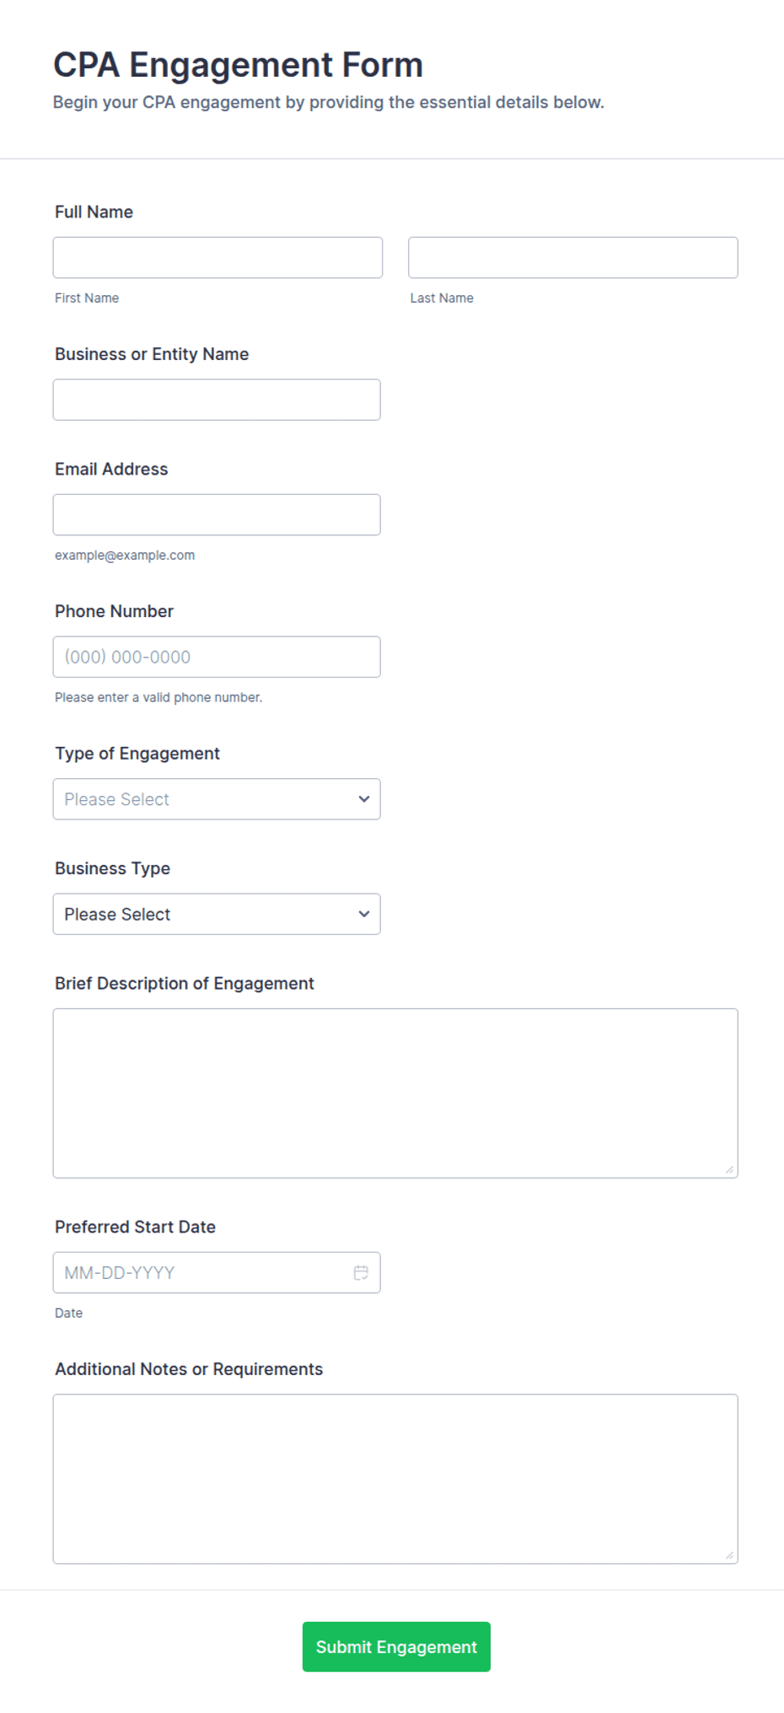Expand the Business Type dropdown arrow
The width and height of the screenshot is (784, 1713).
(364, 914)
